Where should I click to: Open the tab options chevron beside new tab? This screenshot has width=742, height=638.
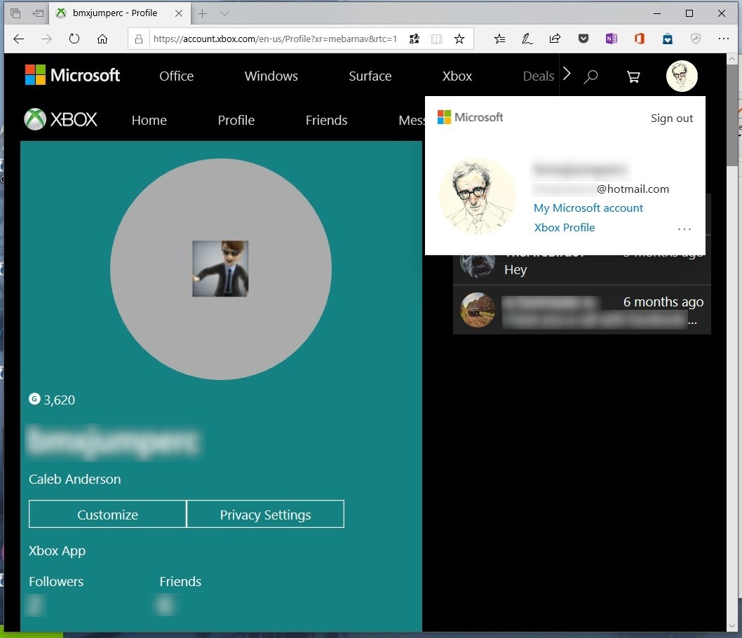(223, 13)
